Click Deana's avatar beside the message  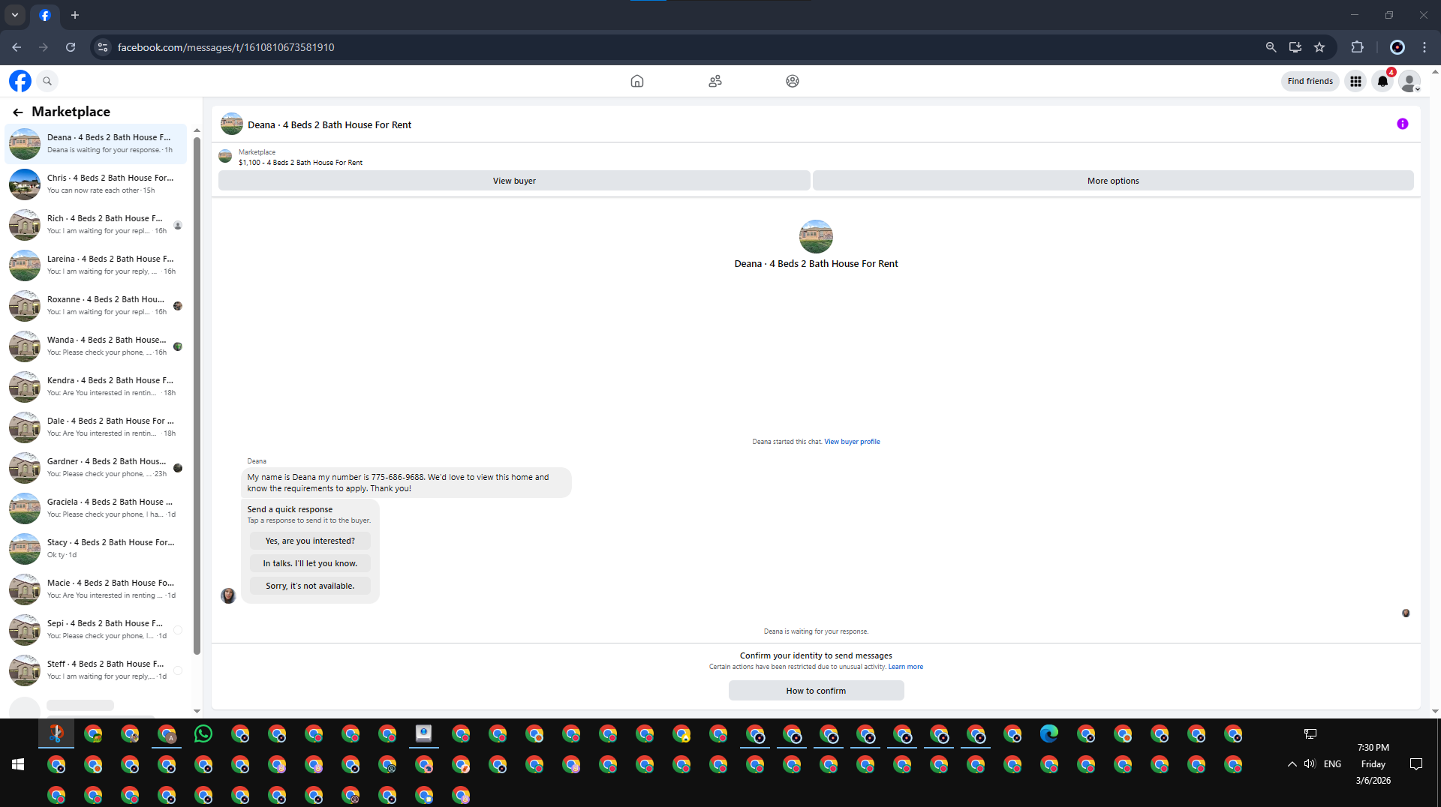point(228,595)
